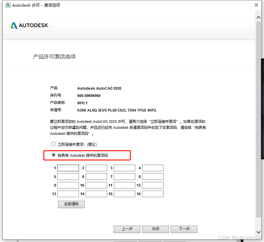264x242 pixels.
Task: Select the radio button 我具有 Autodesk 提供的激活码
Action: [53, 155]
